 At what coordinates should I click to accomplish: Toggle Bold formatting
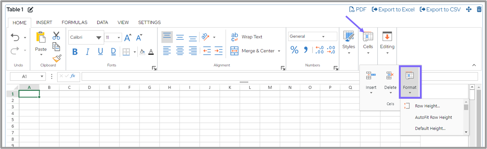click(75, 52)
